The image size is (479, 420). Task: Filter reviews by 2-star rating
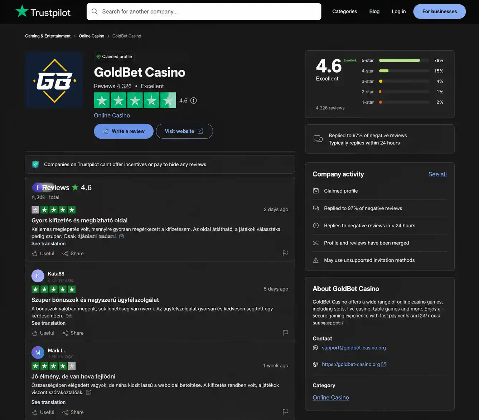[x=402, y=92]
